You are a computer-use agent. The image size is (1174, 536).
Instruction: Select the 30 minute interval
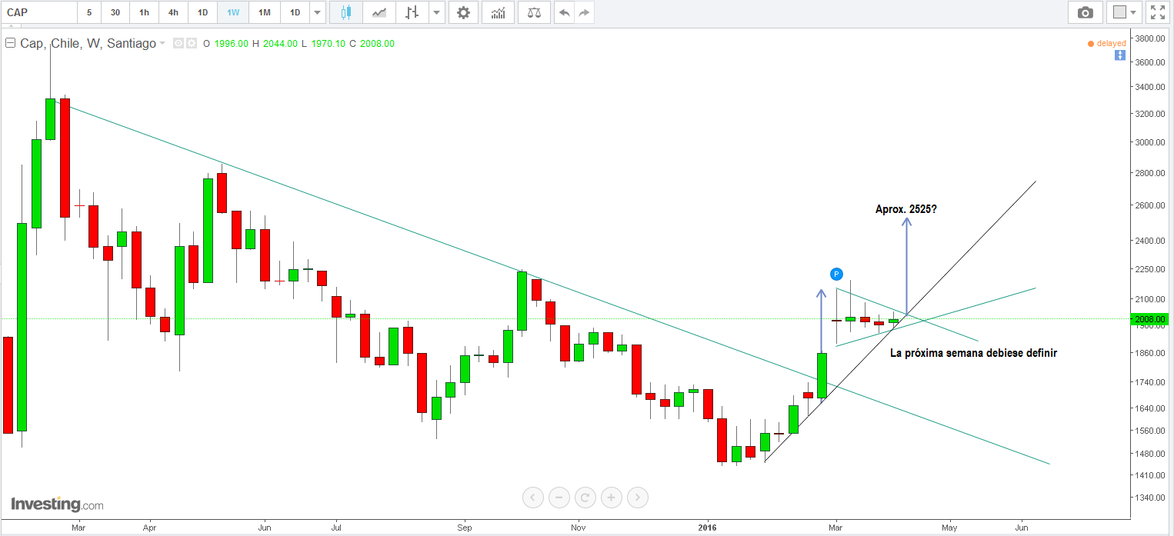(115, 12)
